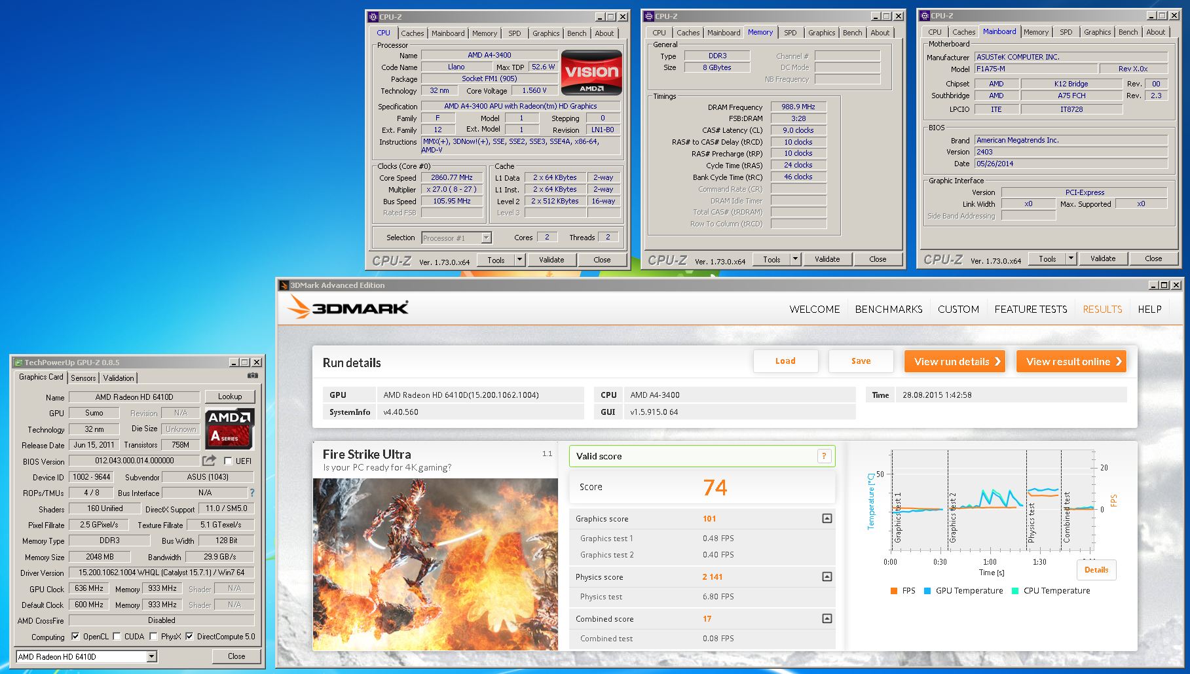The height and width of the screenshot is (674, 1190).
Task: Switch to the Validation tab in GPU-Z
Action: pos(119,378)
